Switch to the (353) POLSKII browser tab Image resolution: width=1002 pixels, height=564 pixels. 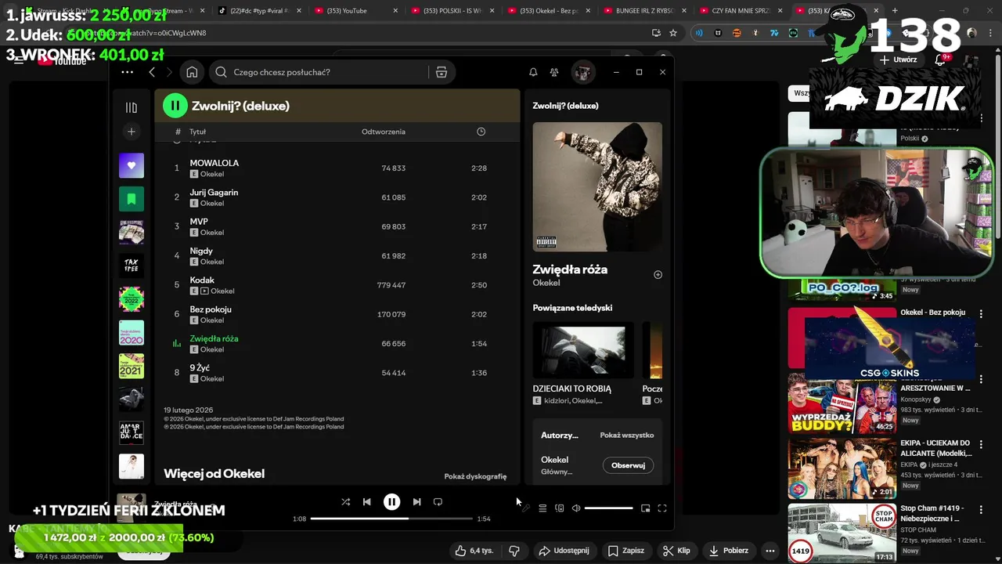tap(452, 11)
